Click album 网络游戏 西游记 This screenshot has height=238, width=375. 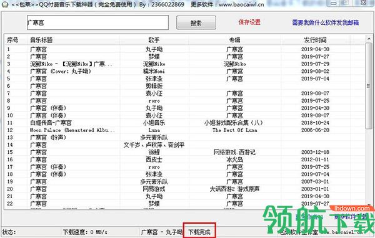[234, 152]
